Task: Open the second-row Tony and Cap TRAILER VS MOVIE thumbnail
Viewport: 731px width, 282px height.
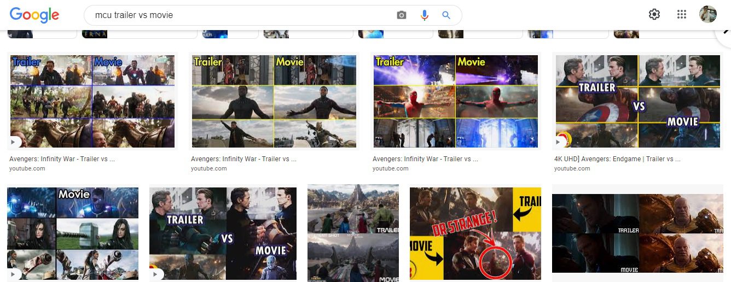Action: click(223, 234)
